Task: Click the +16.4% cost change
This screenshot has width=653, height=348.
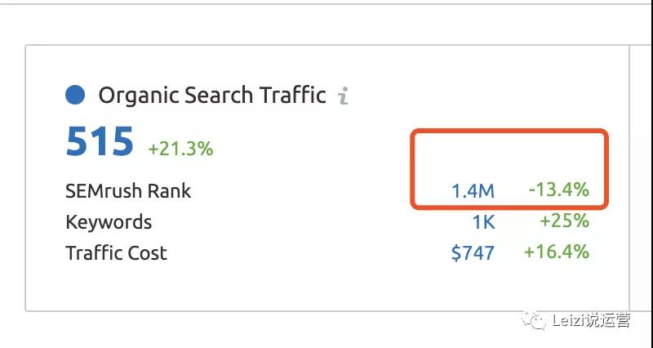Action: [x=557, y=252]
